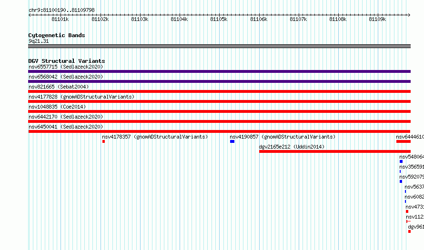Open the nsv592079 variant label
The image size is (424, 250).
412,177
